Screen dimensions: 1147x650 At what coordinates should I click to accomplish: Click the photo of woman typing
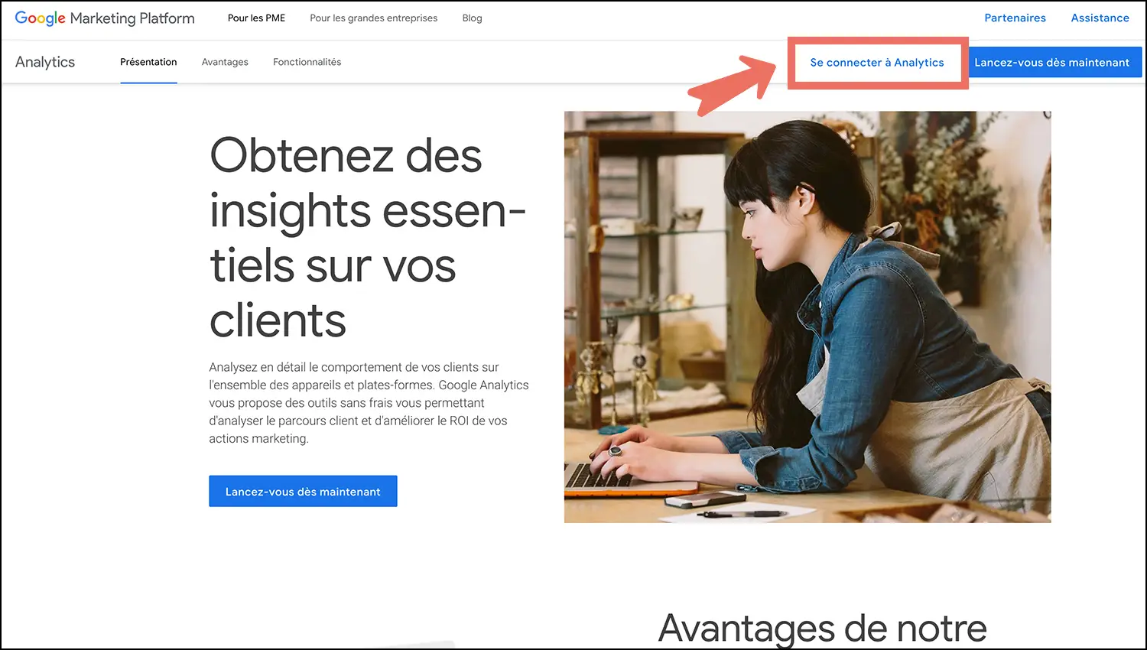pyautogui.click(x=807, y=317)
